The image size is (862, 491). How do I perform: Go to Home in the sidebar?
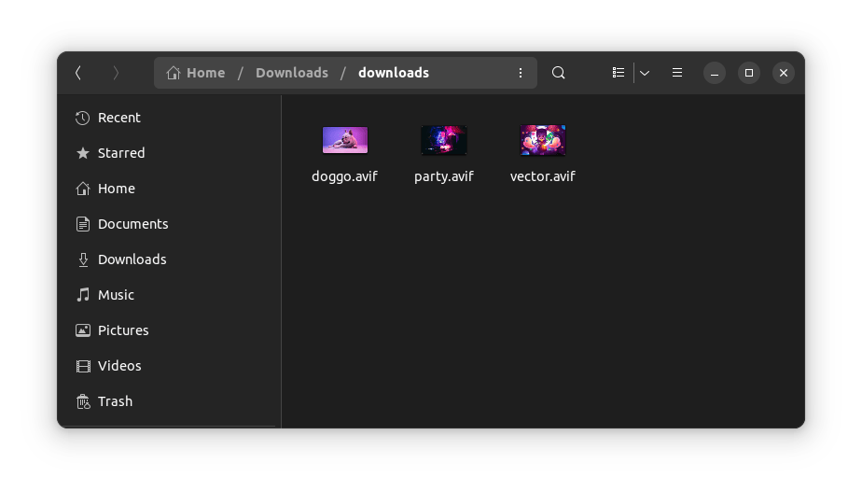pyautogui.click(x=116, y=189)
